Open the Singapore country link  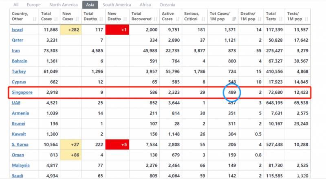(x=22, y=93)
